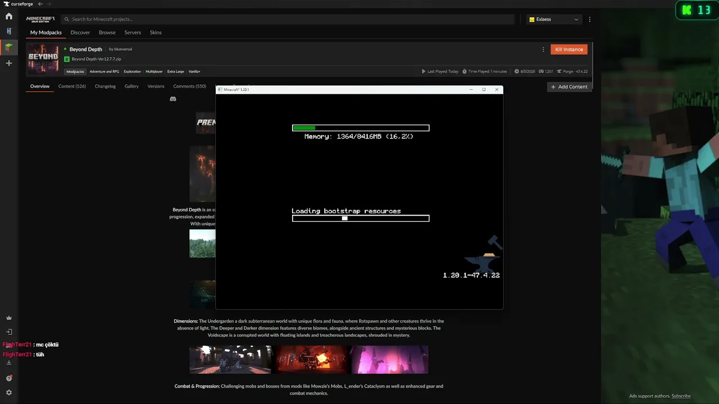Focus the Search for Minecraft projects field
This screenshot has height=404, width=719.
[287, 19]
